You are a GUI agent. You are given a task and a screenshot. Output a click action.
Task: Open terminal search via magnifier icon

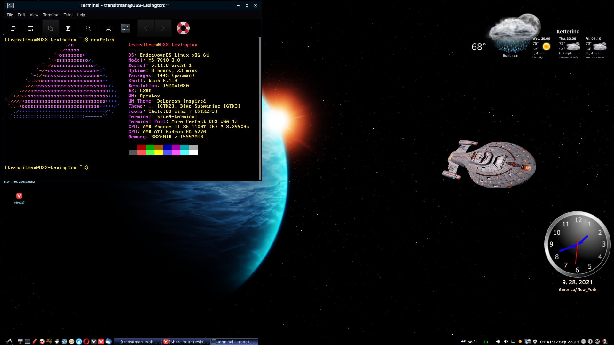coord(88,28)
